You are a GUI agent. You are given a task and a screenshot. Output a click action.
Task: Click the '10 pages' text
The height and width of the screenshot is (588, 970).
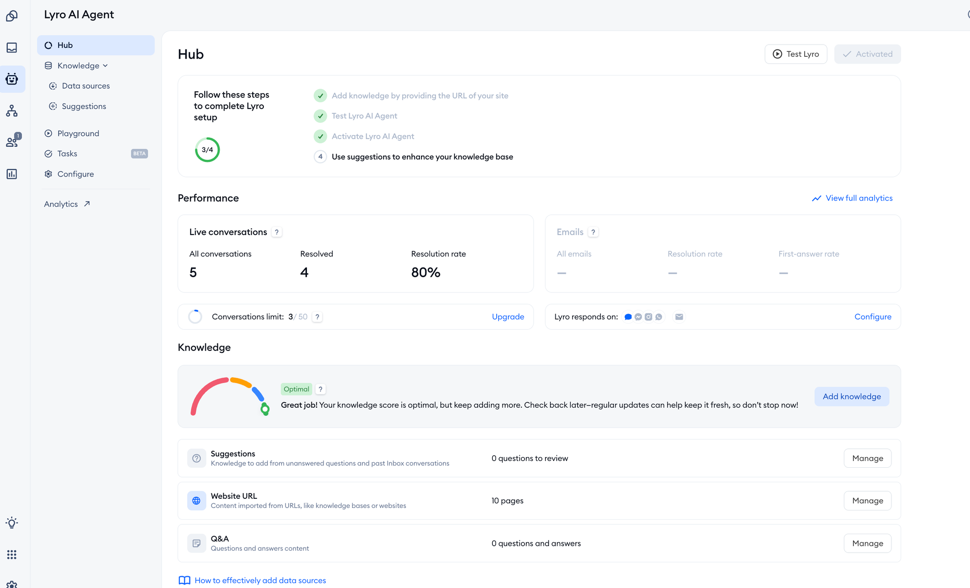(x=507, y=501)
